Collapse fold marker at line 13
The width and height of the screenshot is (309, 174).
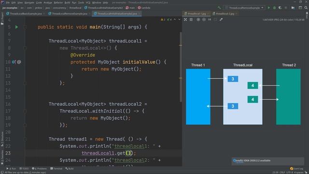(x=25, y=83)
